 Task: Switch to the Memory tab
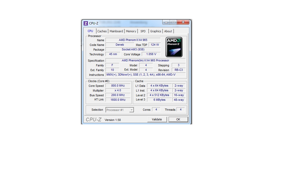131,31
